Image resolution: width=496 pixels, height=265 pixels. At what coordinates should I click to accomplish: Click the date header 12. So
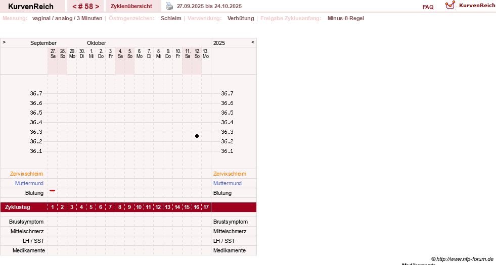pos(197,54)
